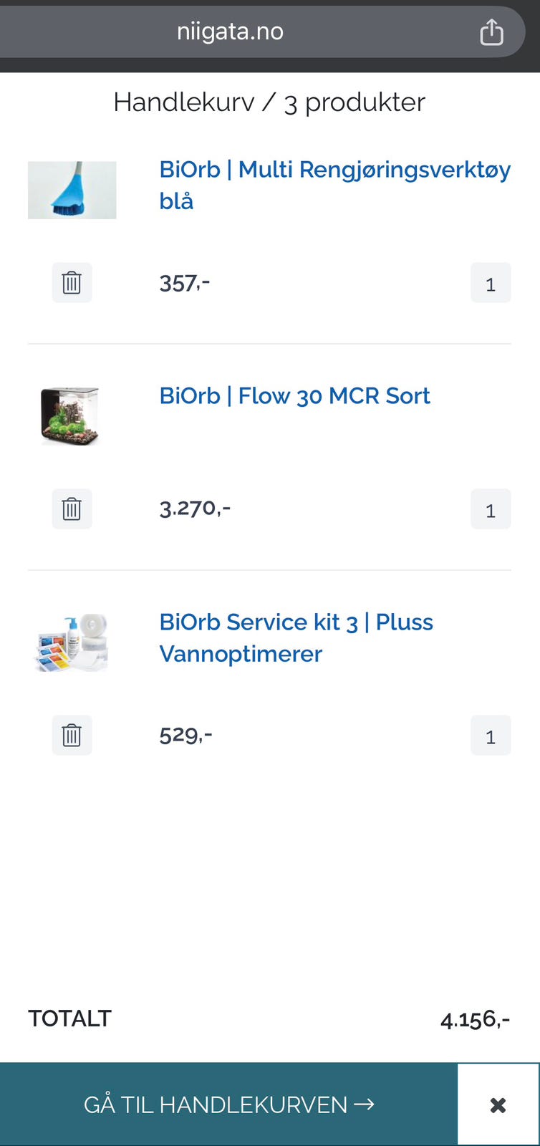Click the Service kit 3 product image

pos(72,642)
